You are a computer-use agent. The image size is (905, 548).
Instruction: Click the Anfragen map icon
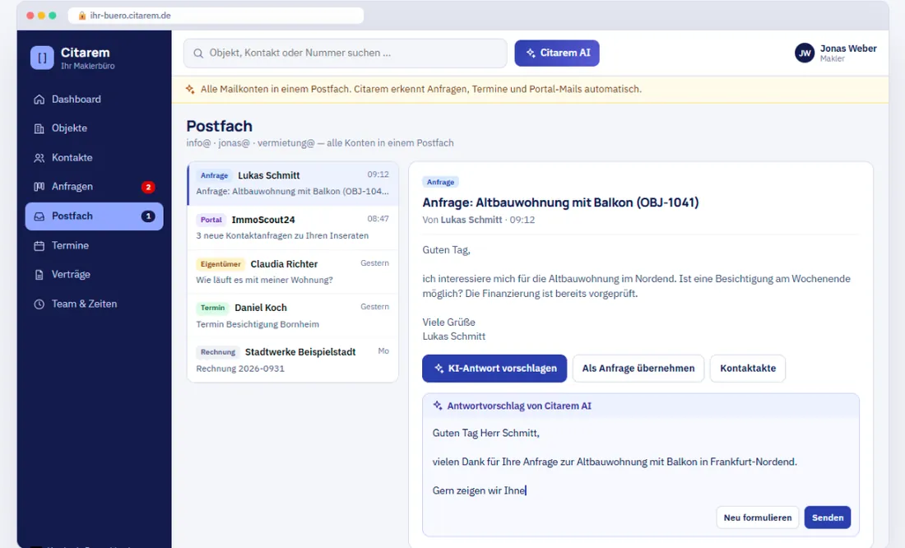(x=39, y=187)
